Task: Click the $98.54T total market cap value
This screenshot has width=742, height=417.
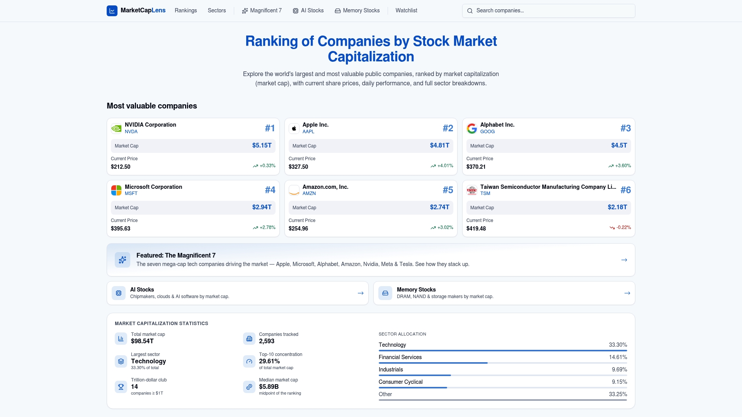Action: (142, 341)
